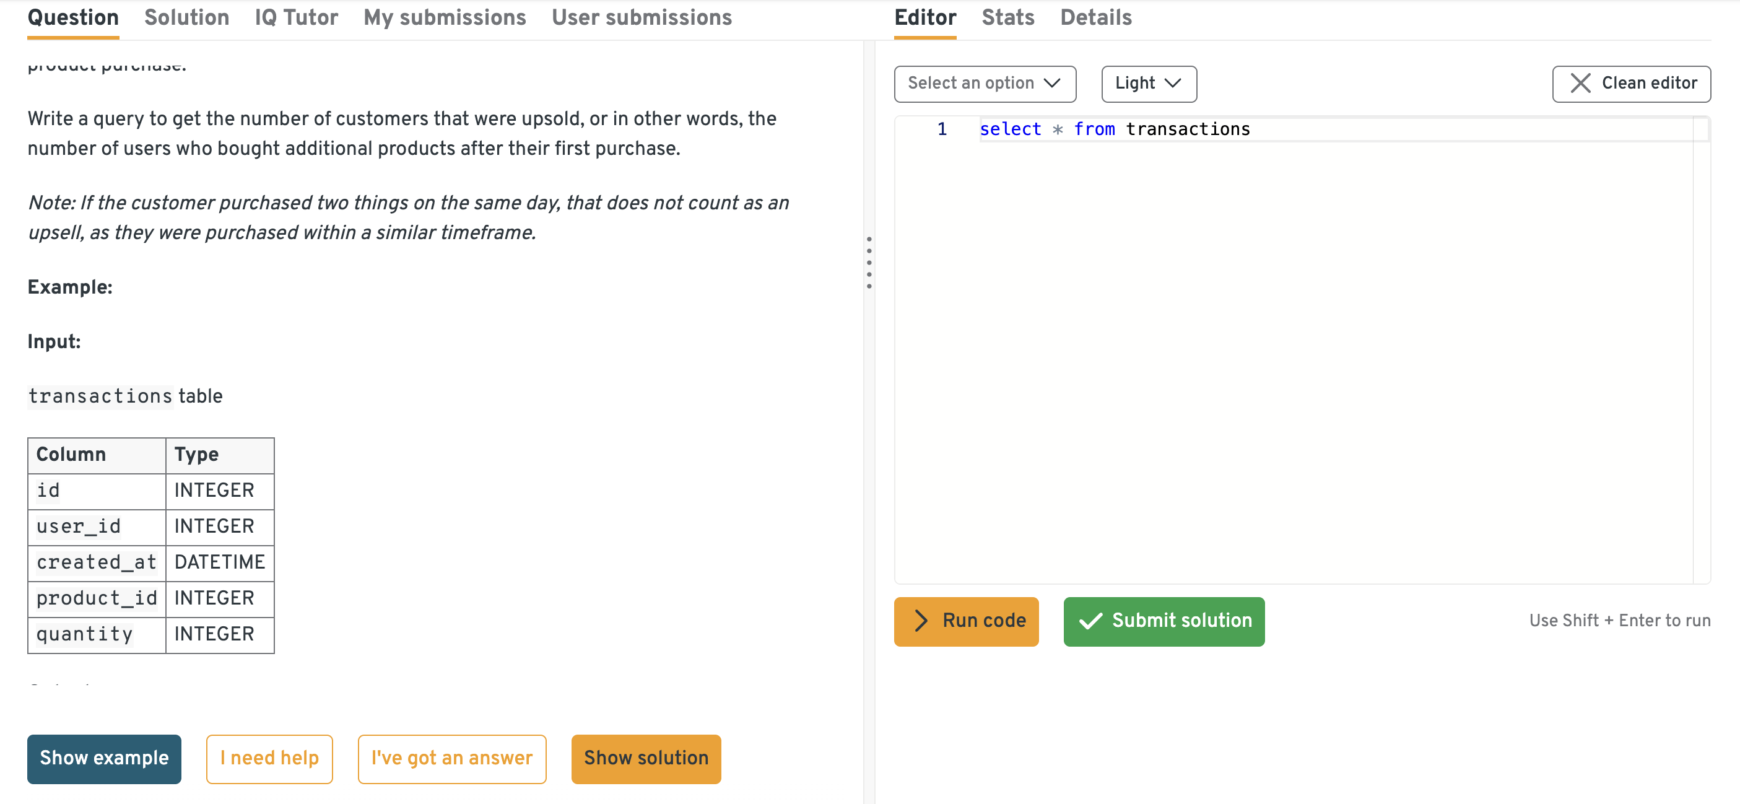
Task: Click the panel divider drag handle dots
Action: click(869, 263)
